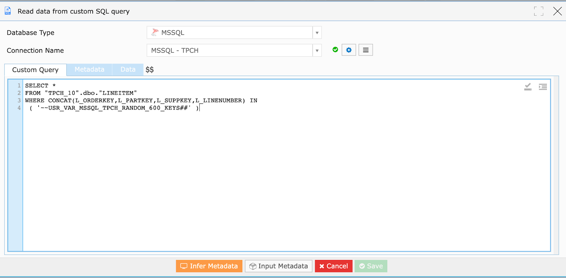
Task: Switch to the Metadata tab
Action: (89, 69)
